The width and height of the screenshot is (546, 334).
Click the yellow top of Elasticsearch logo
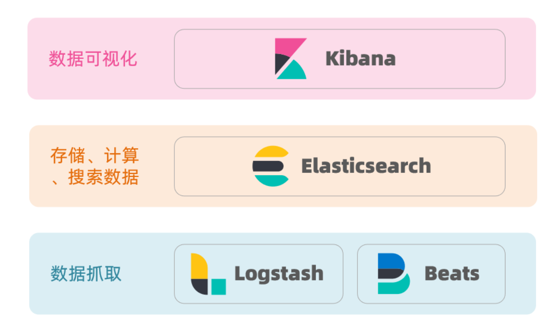point(271,152)
